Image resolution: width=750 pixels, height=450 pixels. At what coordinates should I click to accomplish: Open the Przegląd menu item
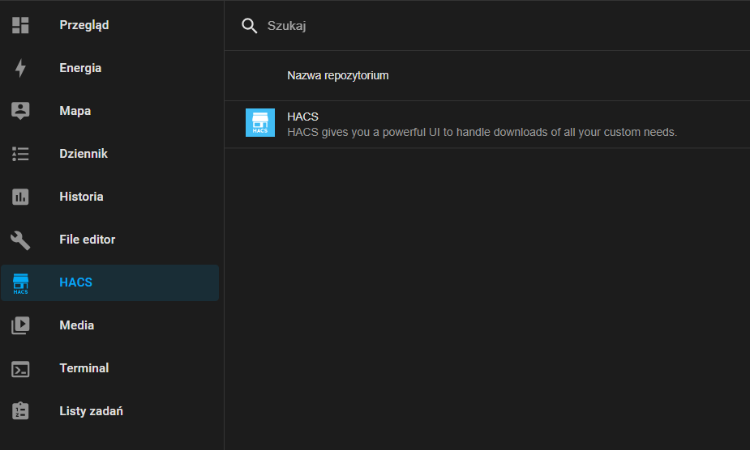coord(110,25)
